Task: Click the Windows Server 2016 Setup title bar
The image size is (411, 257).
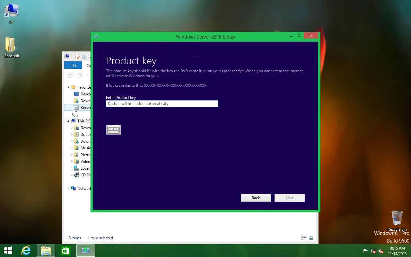Action: coord(205,37)
